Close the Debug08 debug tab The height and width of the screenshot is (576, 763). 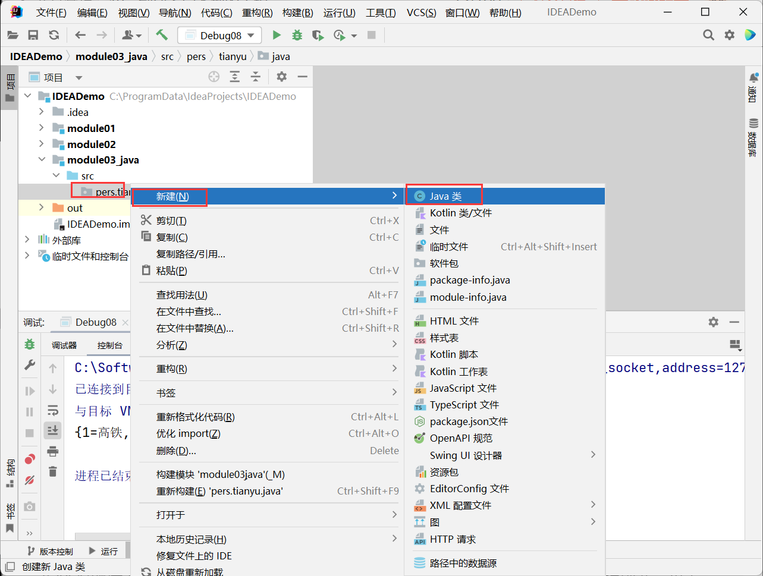click(125, 322)
